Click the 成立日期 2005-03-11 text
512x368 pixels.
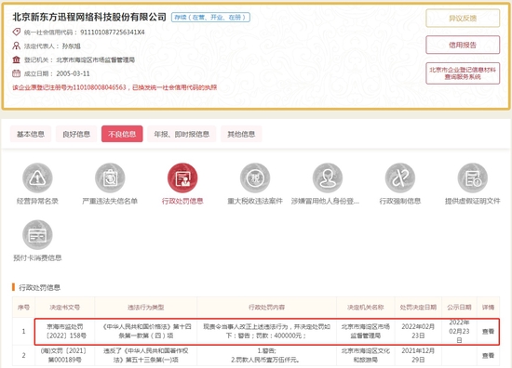point(57,73)
